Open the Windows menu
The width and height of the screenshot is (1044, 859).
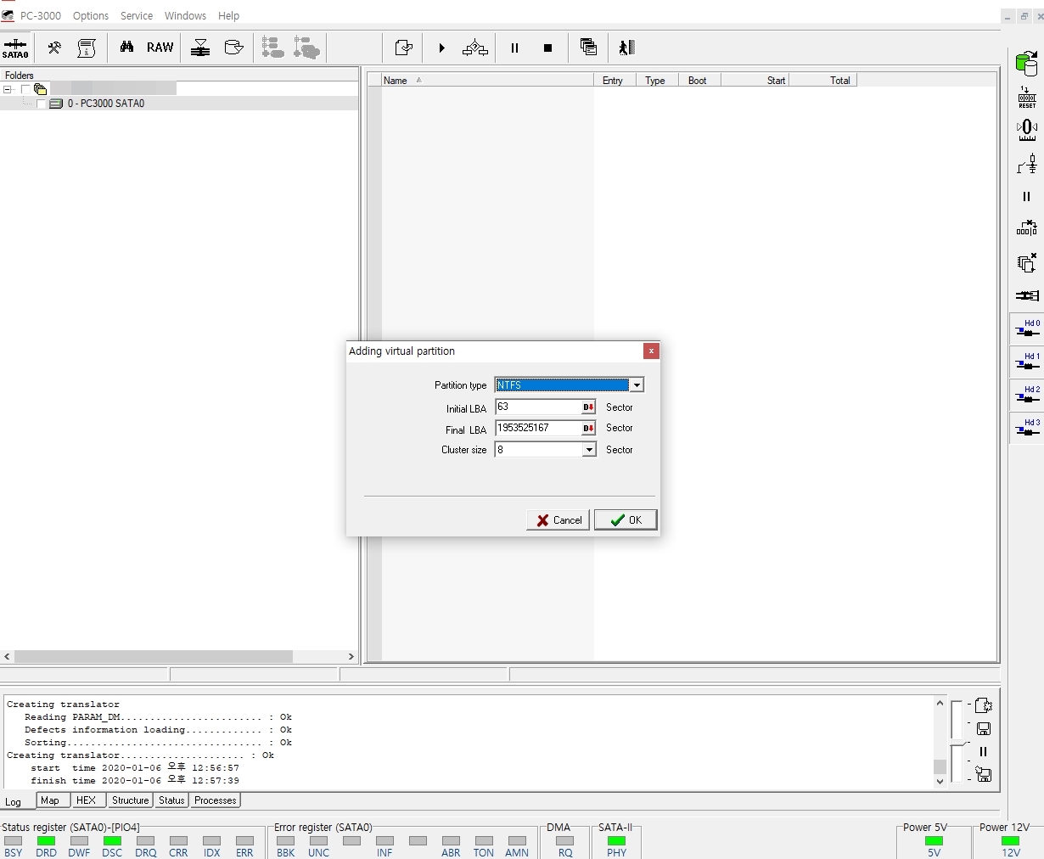(x=185, y=15)
